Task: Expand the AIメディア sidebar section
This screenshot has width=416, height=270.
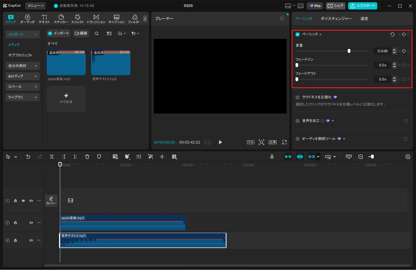Action: [x=22, y=76]
